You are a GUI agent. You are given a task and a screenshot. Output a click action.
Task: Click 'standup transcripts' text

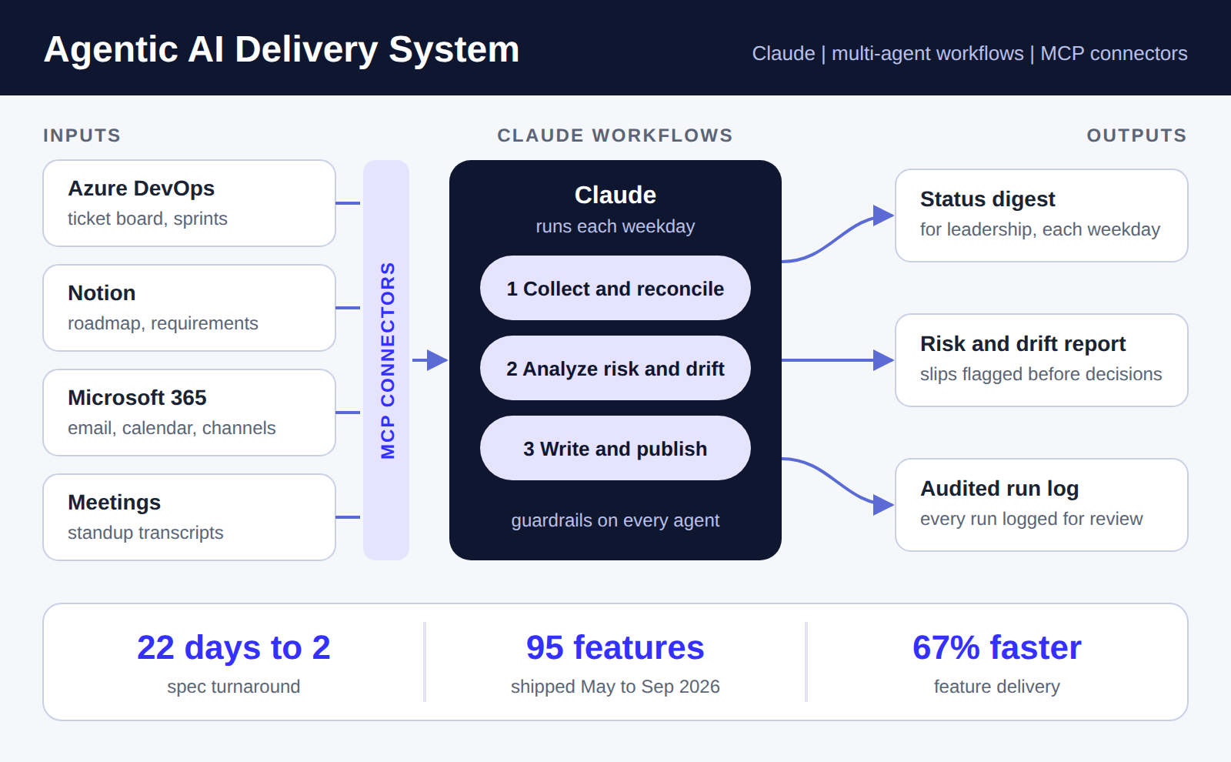(145, 533)
